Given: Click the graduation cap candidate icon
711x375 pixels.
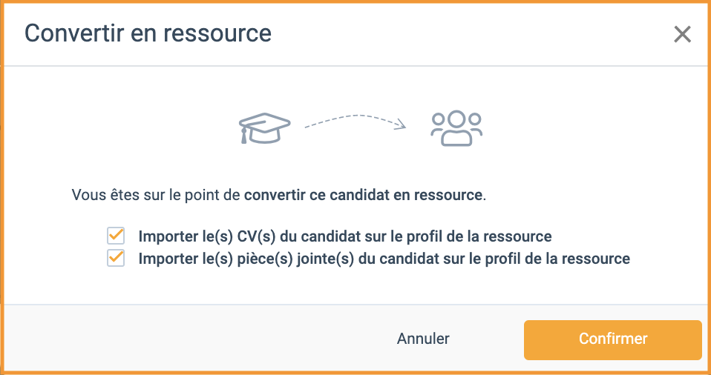Looking at the screenshot, I should coord(265,128).
